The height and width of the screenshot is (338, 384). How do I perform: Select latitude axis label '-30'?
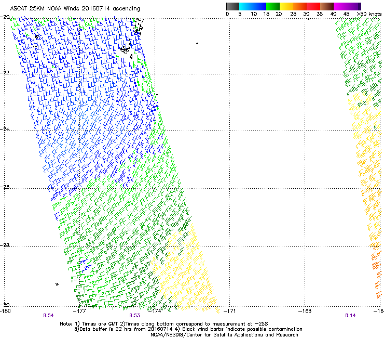pyautogui.click(x=5, y=305)
